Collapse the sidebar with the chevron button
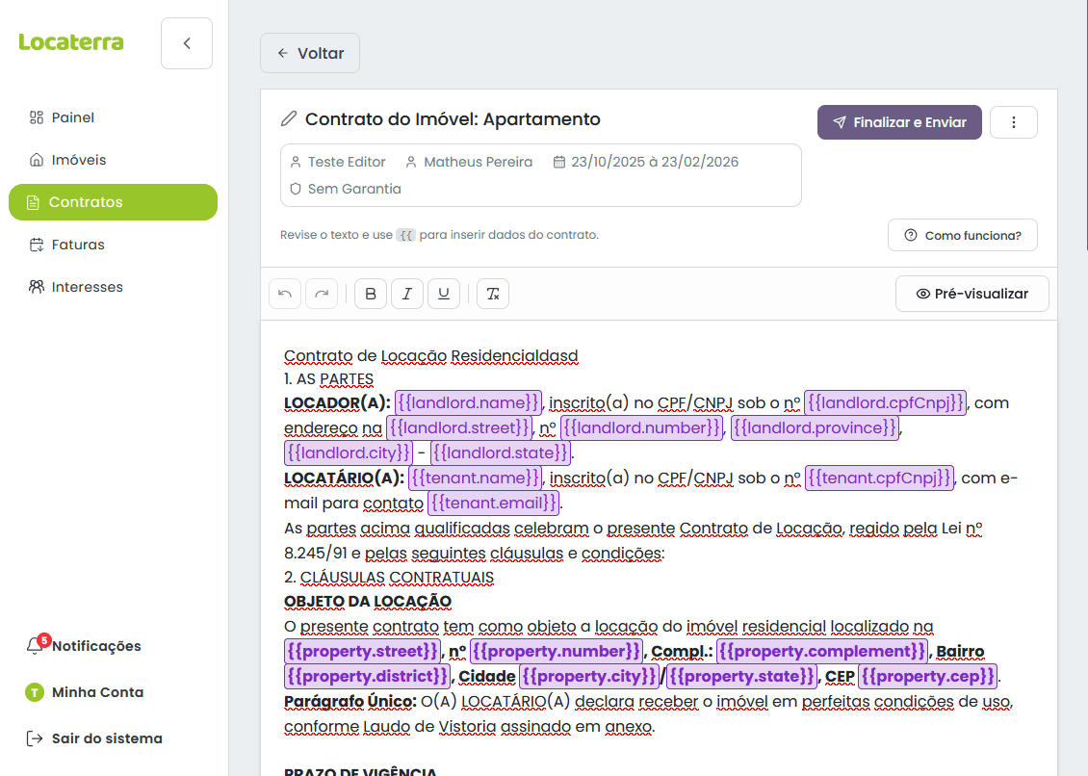 (186, 43)
